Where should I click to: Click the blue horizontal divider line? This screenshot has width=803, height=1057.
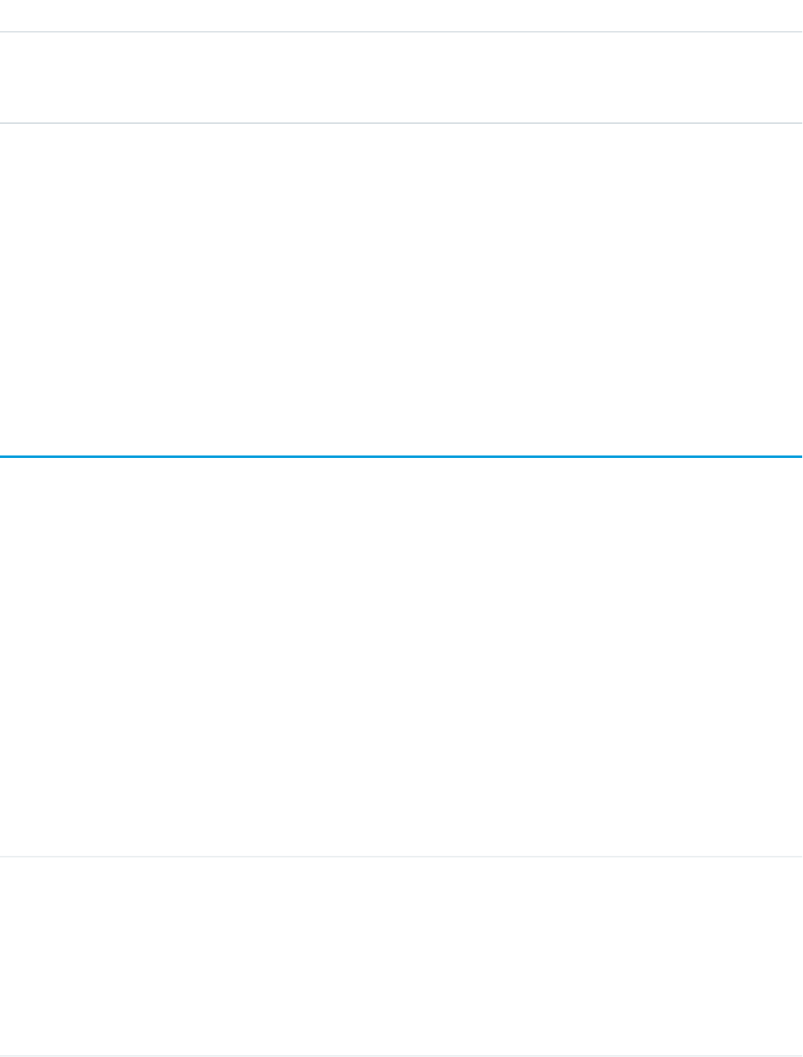[x=401, y=456]
